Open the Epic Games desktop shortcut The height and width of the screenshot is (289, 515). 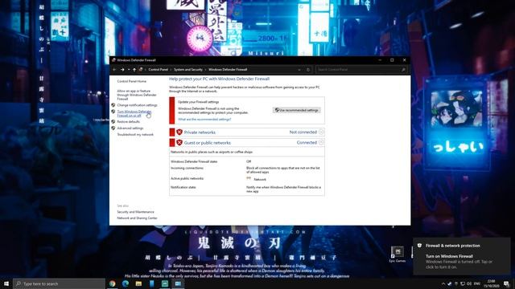(398, 254)
